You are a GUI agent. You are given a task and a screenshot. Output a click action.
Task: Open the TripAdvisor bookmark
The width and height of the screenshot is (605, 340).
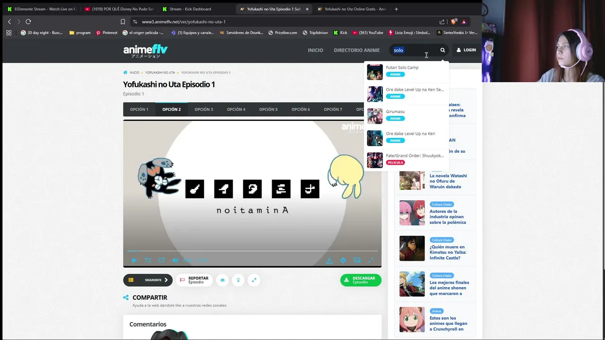(x=315, y=33)
